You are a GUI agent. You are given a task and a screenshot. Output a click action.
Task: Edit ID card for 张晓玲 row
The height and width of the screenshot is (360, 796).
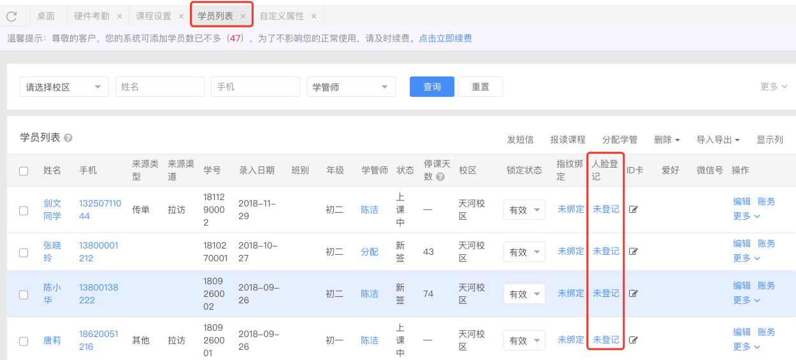[633, 252]
